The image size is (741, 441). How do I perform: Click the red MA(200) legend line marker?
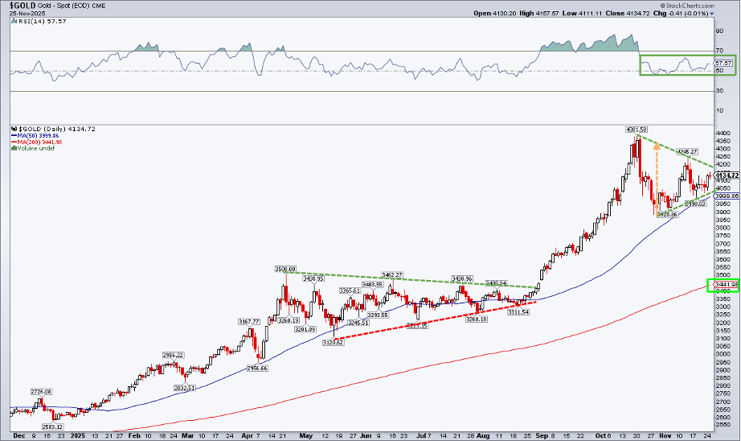coord(12,142)
